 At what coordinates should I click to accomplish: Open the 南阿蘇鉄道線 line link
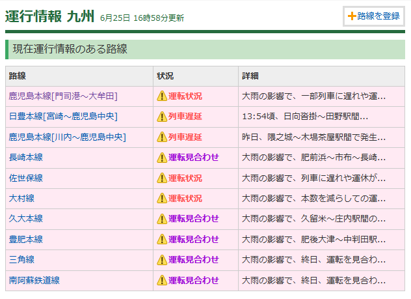(x=34, y=280)
